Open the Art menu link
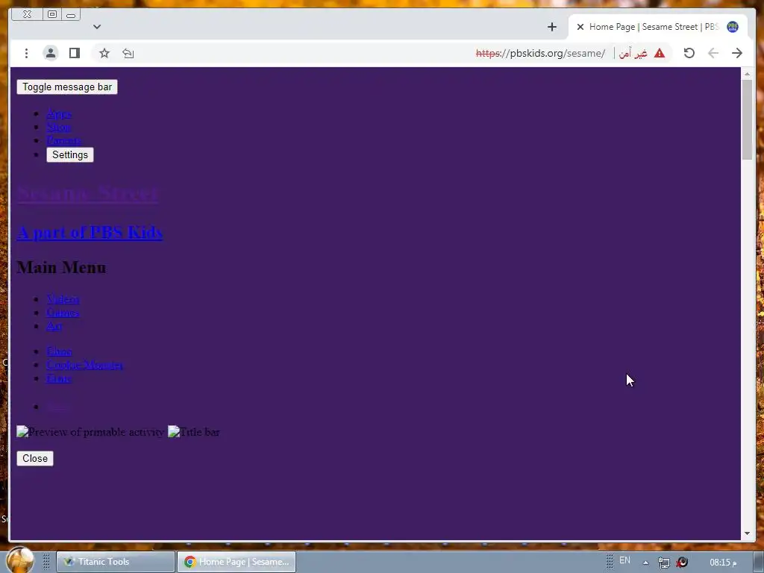764x573 pixels. pyautogui.click(x=54, y=326)
